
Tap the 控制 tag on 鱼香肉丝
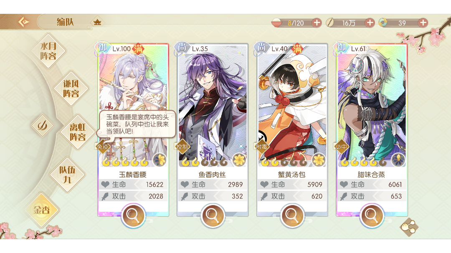182,147
